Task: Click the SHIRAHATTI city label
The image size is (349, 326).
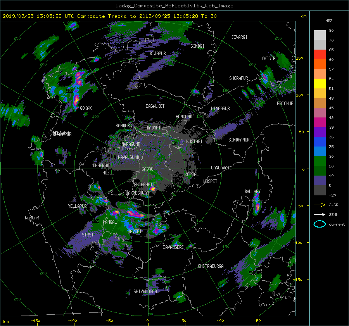Action: (x=145, y=185)
